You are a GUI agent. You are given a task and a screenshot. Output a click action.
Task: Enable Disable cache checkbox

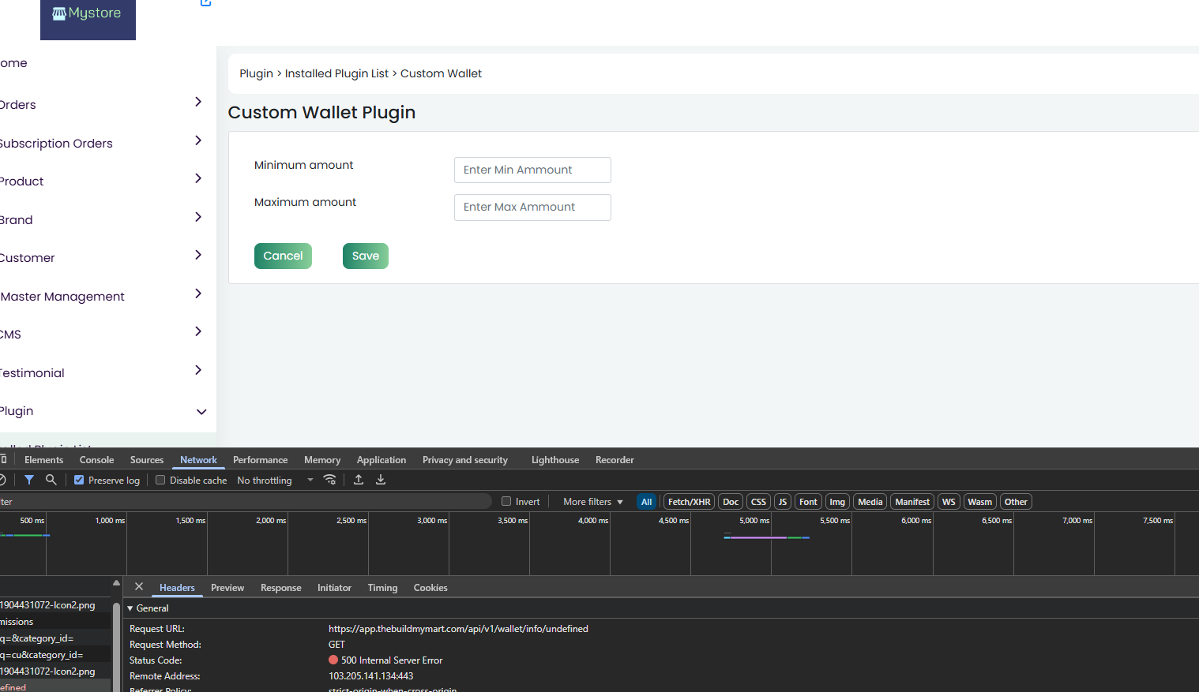click(x=160, y=480)
